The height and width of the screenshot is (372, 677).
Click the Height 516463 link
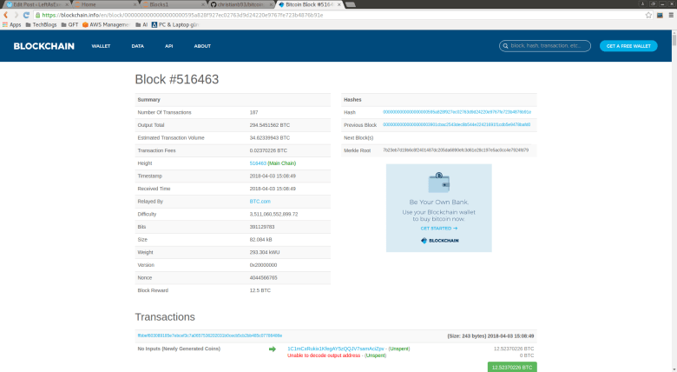point(258,163)
